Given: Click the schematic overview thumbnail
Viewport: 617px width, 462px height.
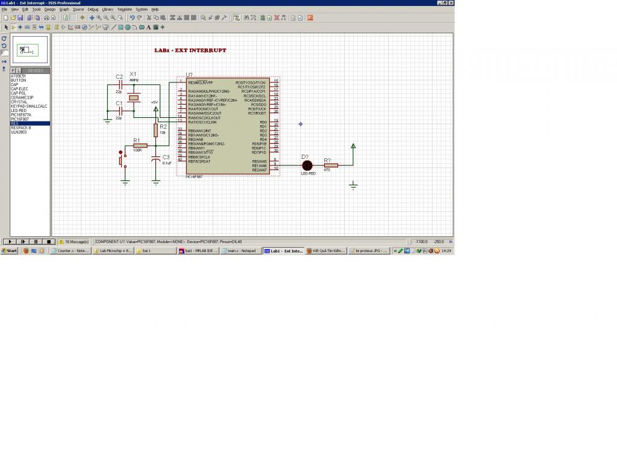Looking at the screenshot, I should pyautogui.click(x=30, y=50).
